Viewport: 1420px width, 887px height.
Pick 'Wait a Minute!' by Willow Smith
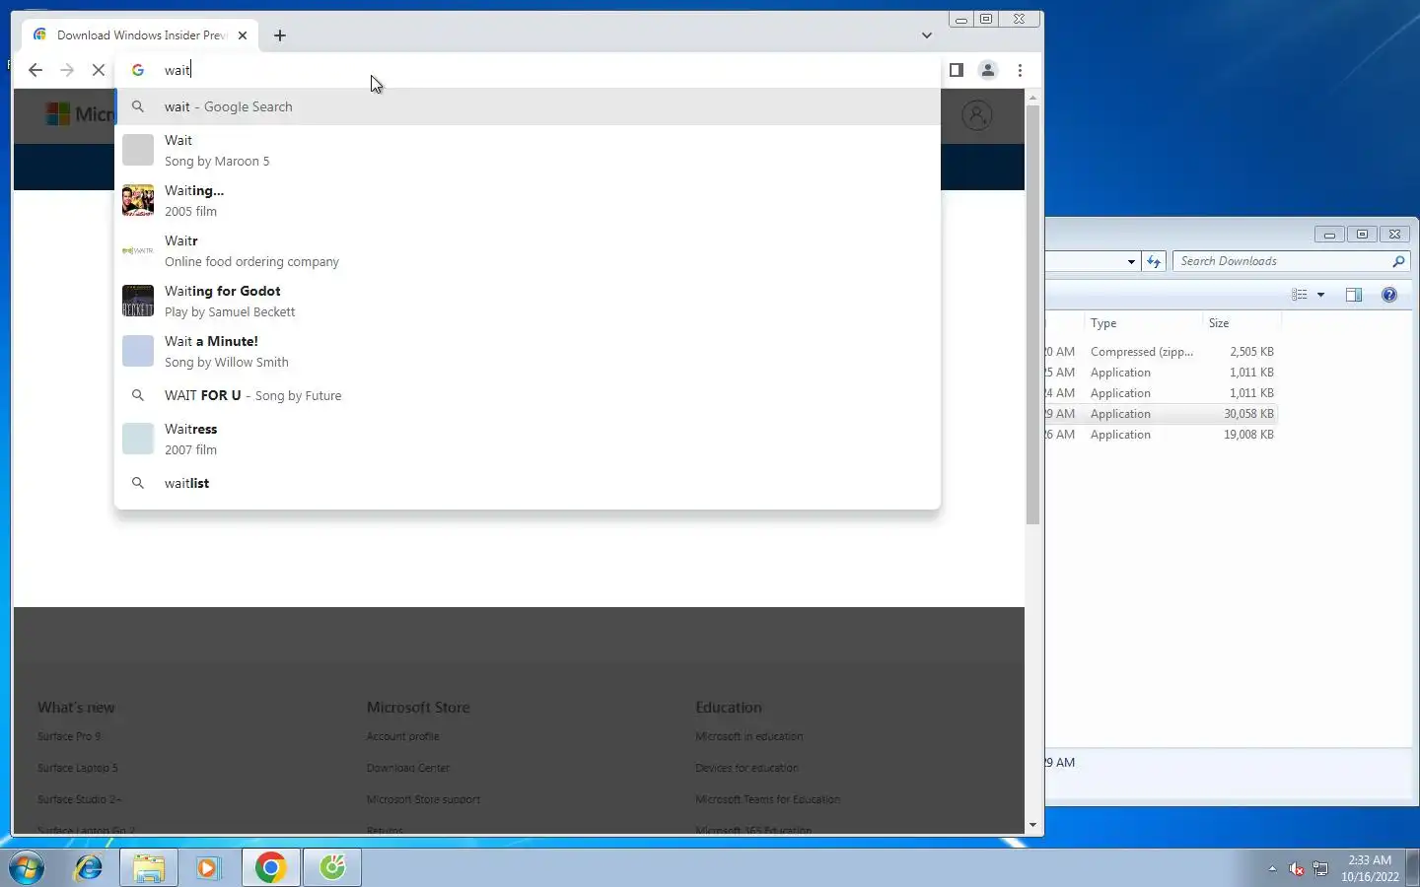(528, 351)
